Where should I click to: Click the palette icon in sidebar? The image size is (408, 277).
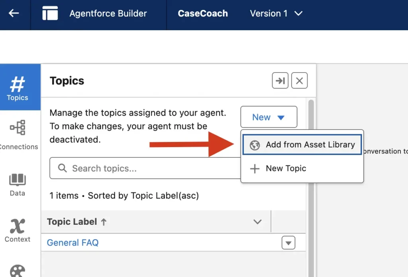click(18, 271)
